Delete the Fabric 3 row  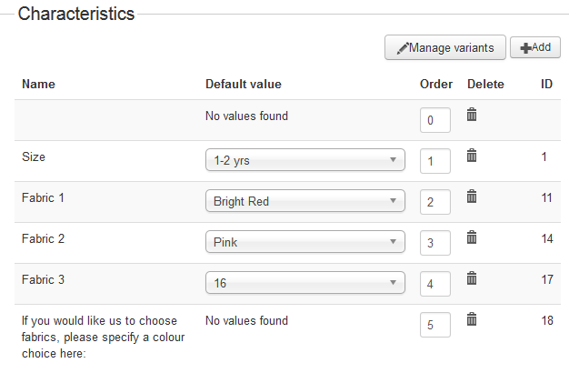pyautogui.click(x=472, y=278)
